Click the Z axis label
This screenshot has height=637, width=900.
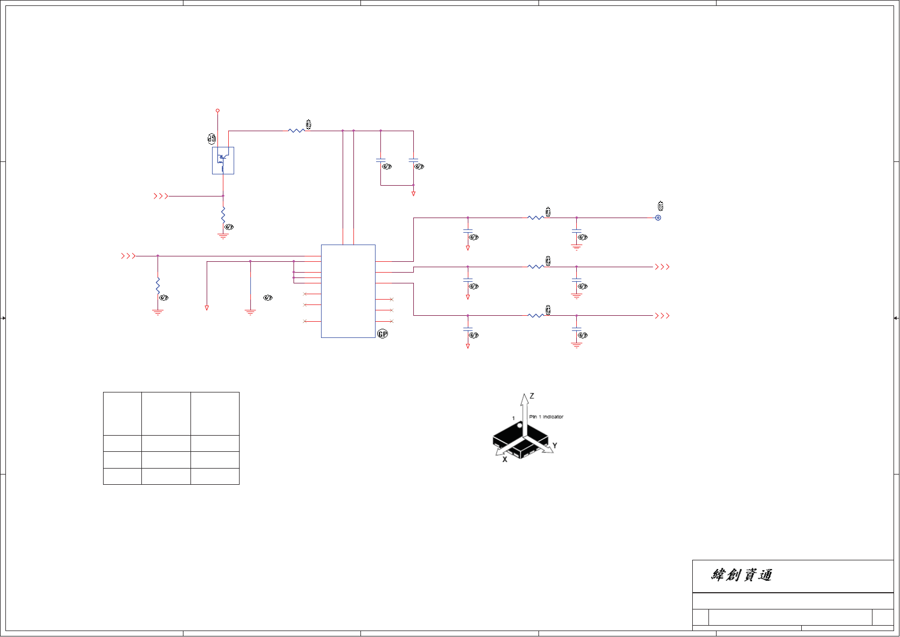click(532, 396)
